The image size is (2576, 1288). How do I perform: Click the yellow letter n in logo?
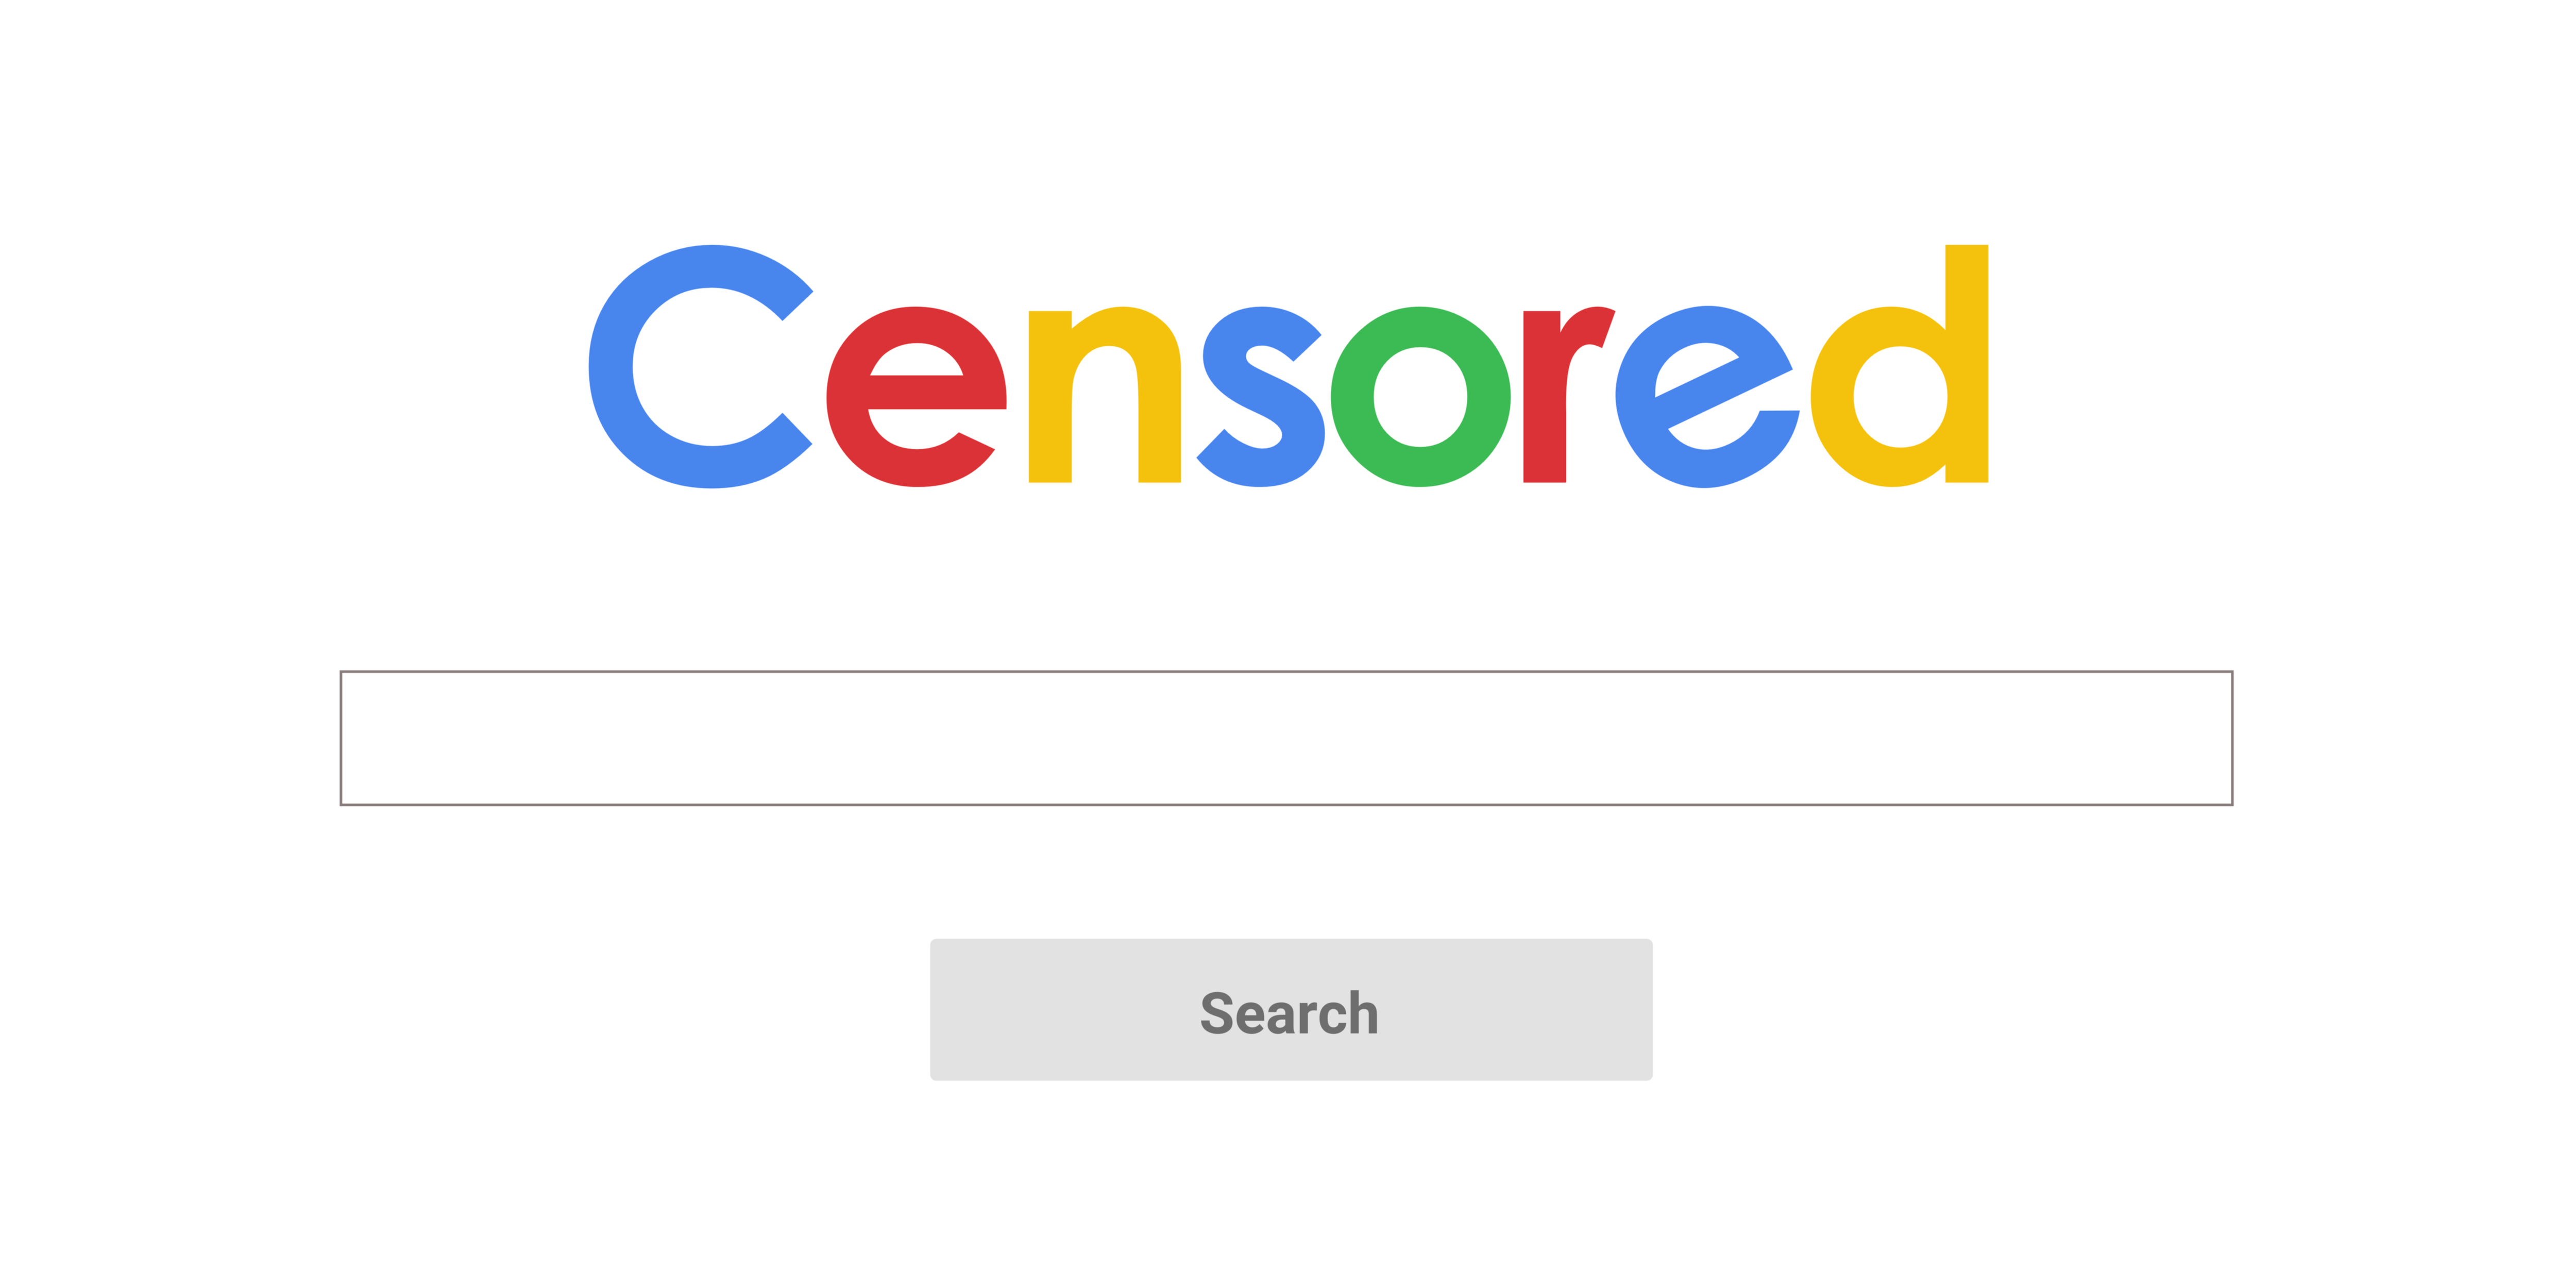point(1104,395)
